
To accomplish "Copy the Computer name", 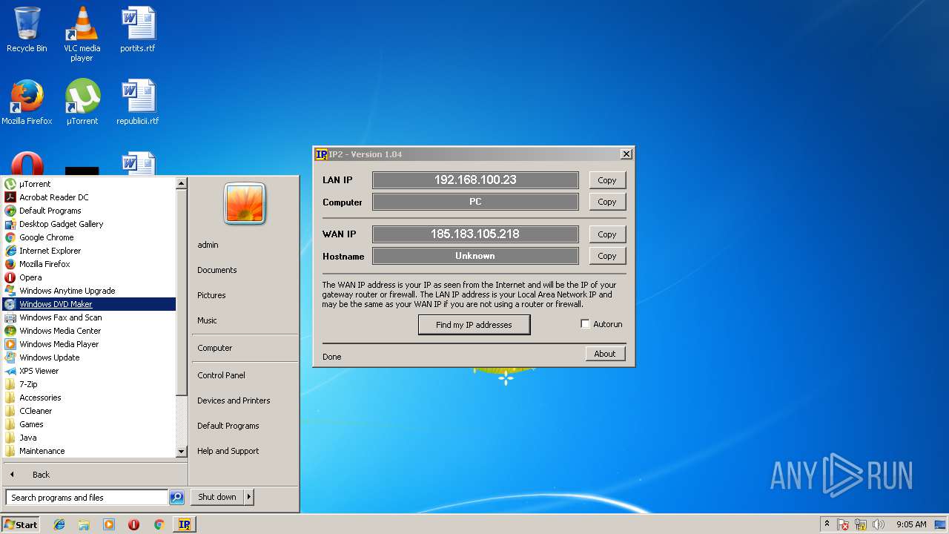I will pyautogui.click(x=607, y=202).
